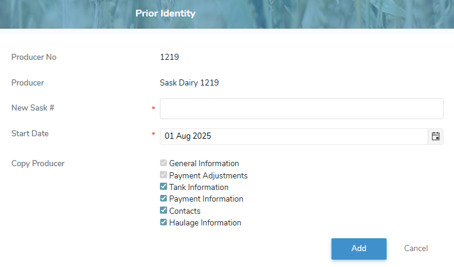Viewport: 454px width, 267px height.
Task: Click the producer number value 1219
Action: 169,57
